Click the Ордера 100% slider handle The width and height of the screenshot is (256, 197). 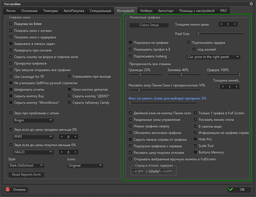click(240, 75)
